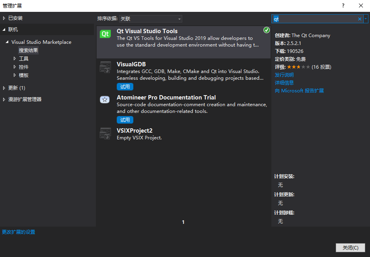Click the help question mark button
The image size is (370, 257).
tap(343, 6)
